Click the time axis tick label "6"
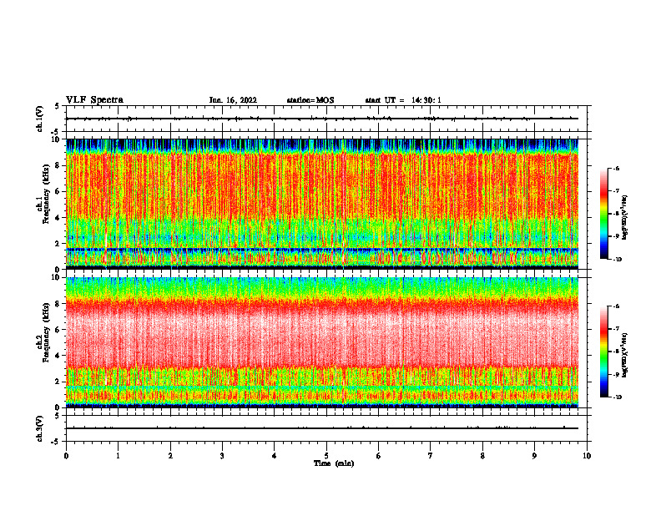The height and width of the screenshot is (511, 661). (379, 456)
